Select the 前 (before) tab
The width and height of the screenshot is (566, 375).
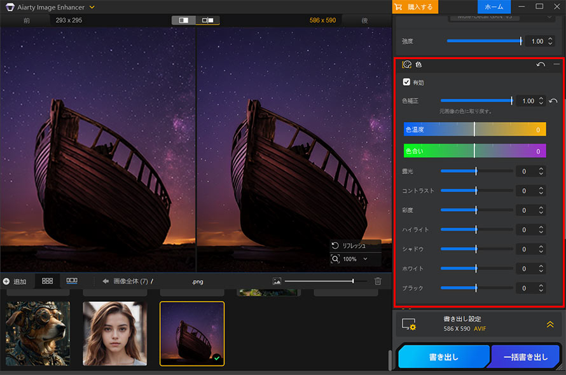[25, 20]
